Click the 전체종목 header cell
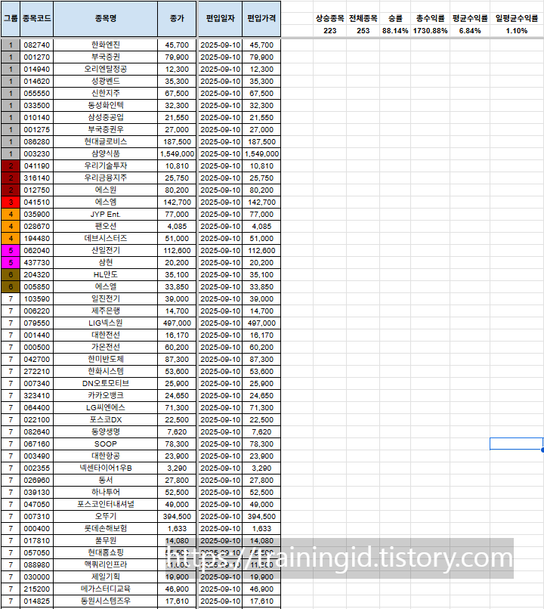This screenshot has width=544, height=609. click(363, 18)
